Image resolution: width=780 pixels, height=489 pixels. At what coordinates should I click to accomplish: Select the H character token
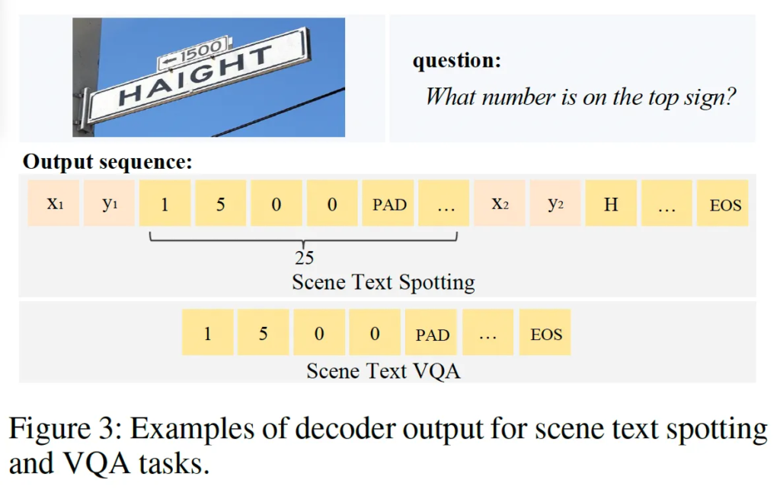(x=611, y=204)
